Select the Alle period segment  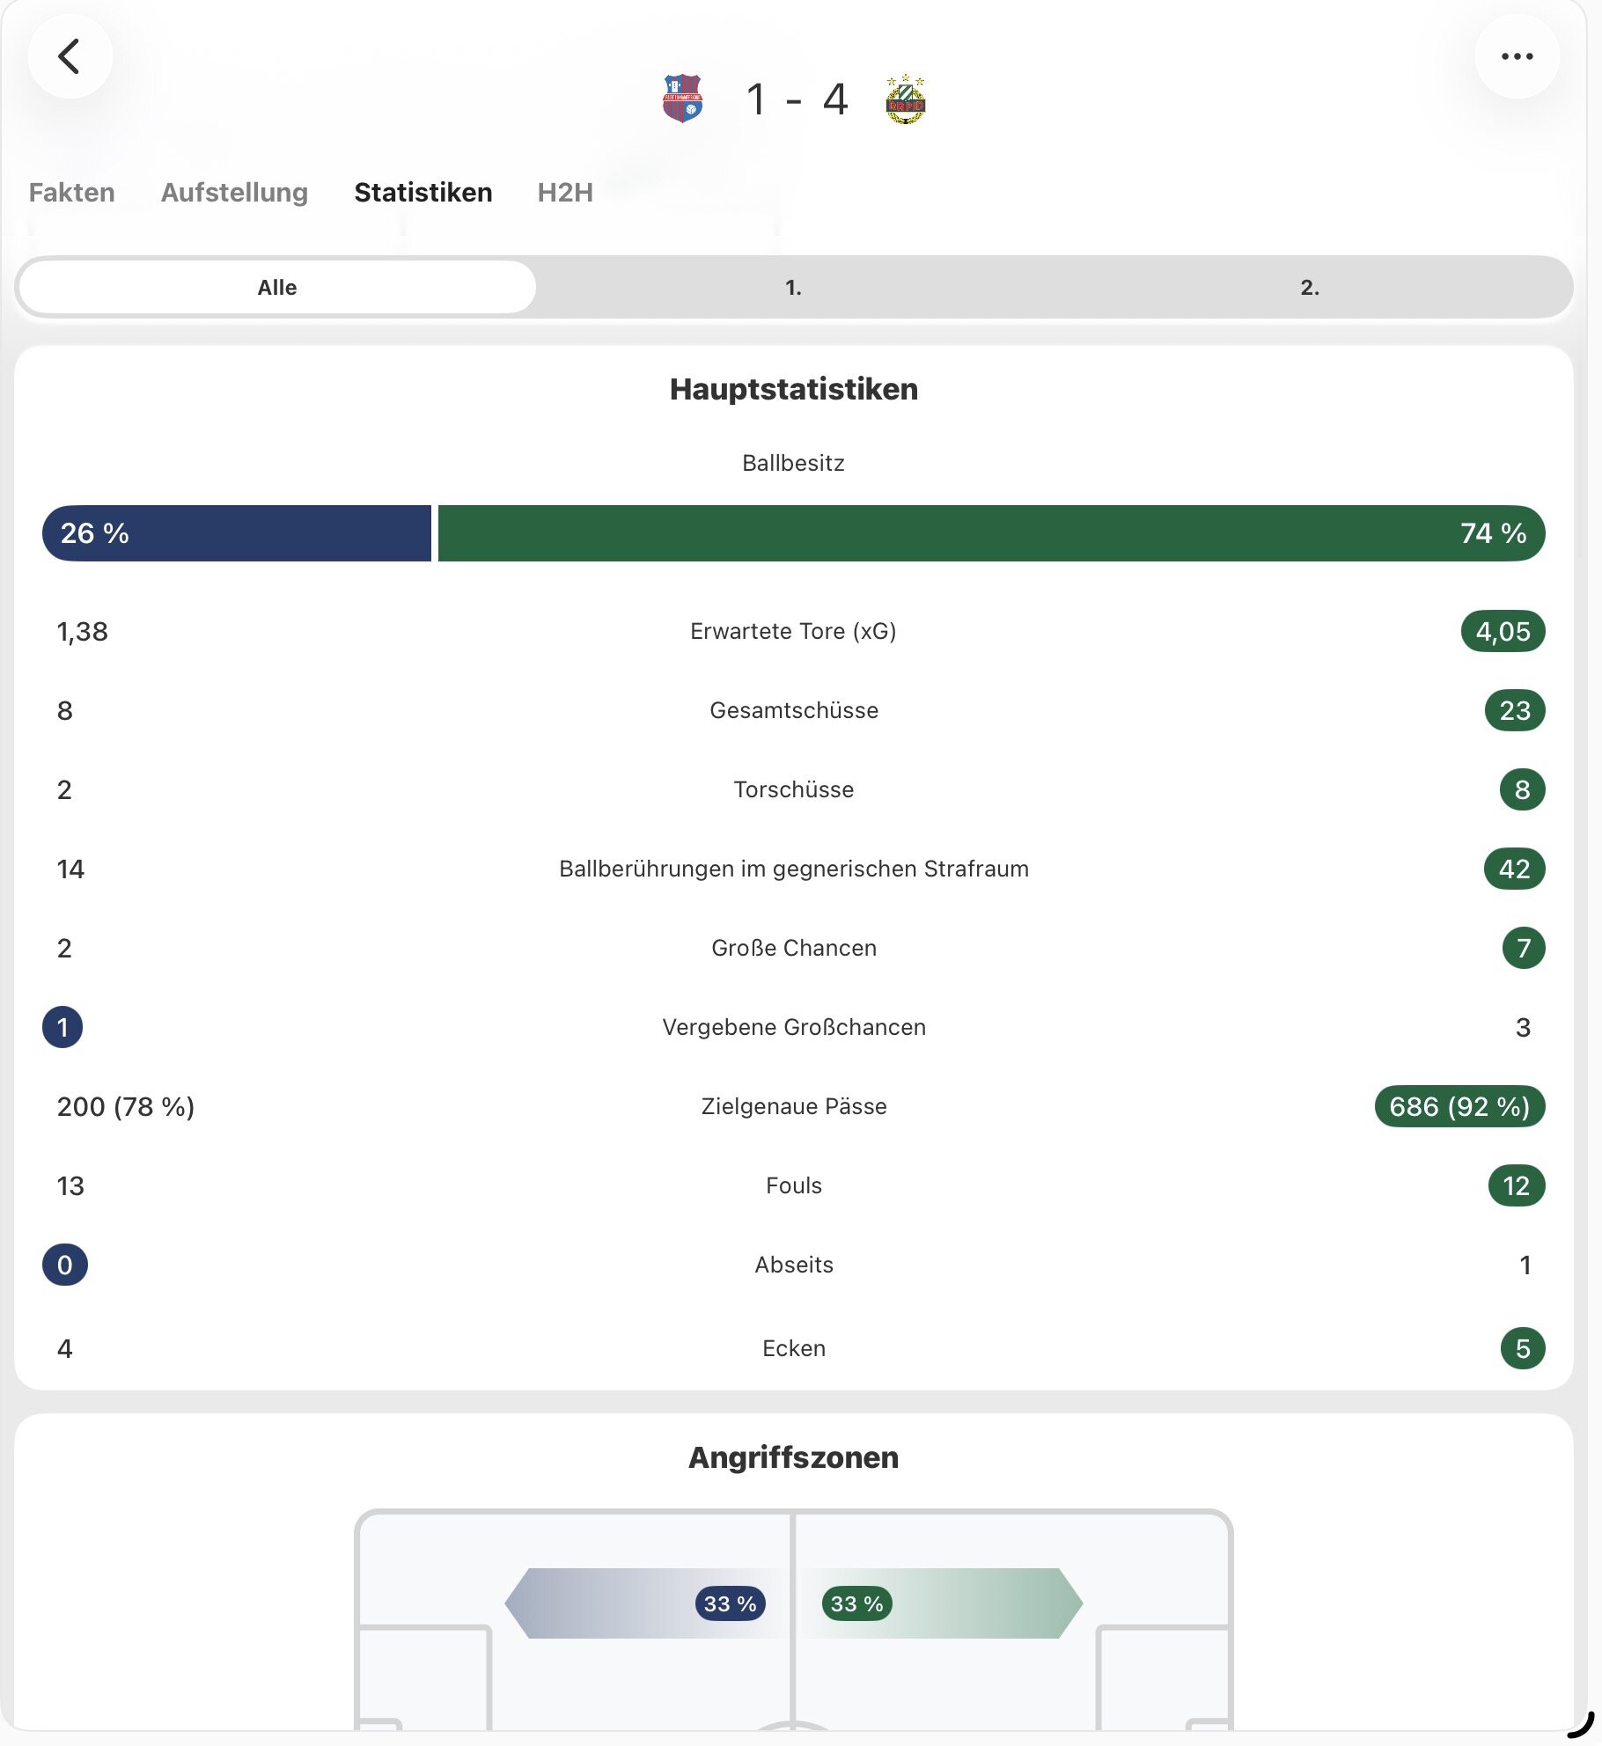tap(277, 287)
